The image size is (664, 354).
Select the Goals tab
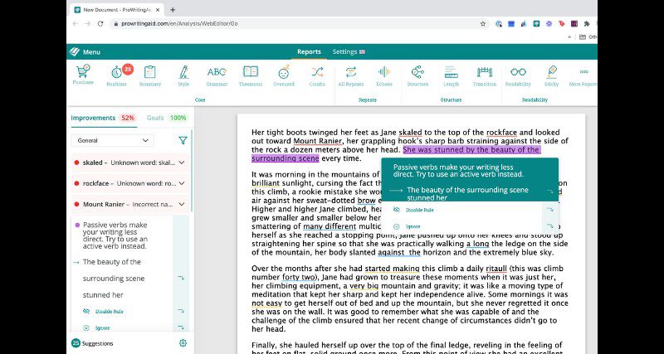155,118
